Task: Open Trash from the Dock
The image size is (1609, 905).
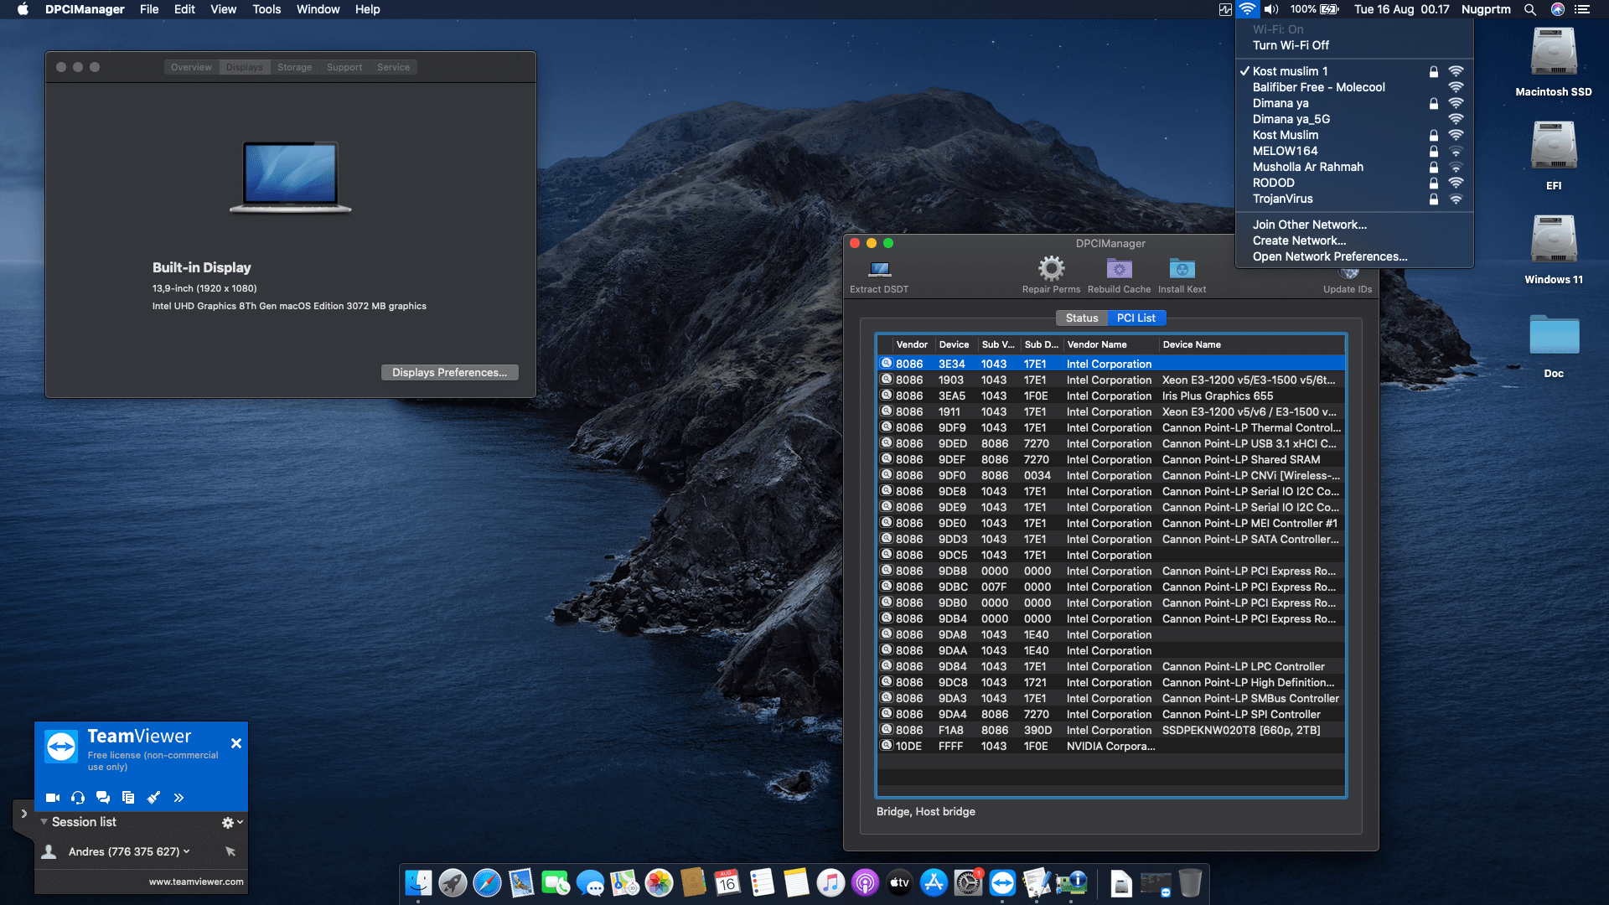Action: click(1190, 882)
